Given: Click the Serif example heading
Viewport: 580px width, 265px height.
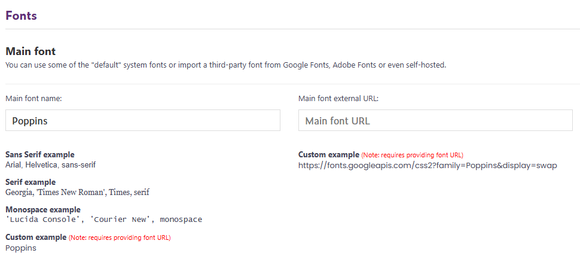Looking at the screenshot, I should pos(30,182).
